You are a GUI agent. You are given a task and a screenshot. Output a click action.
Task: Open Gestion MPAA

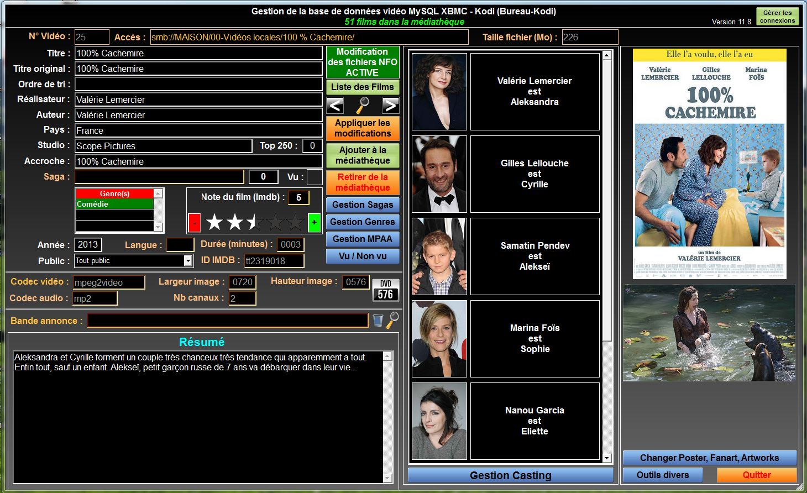[x=363, y=239]
